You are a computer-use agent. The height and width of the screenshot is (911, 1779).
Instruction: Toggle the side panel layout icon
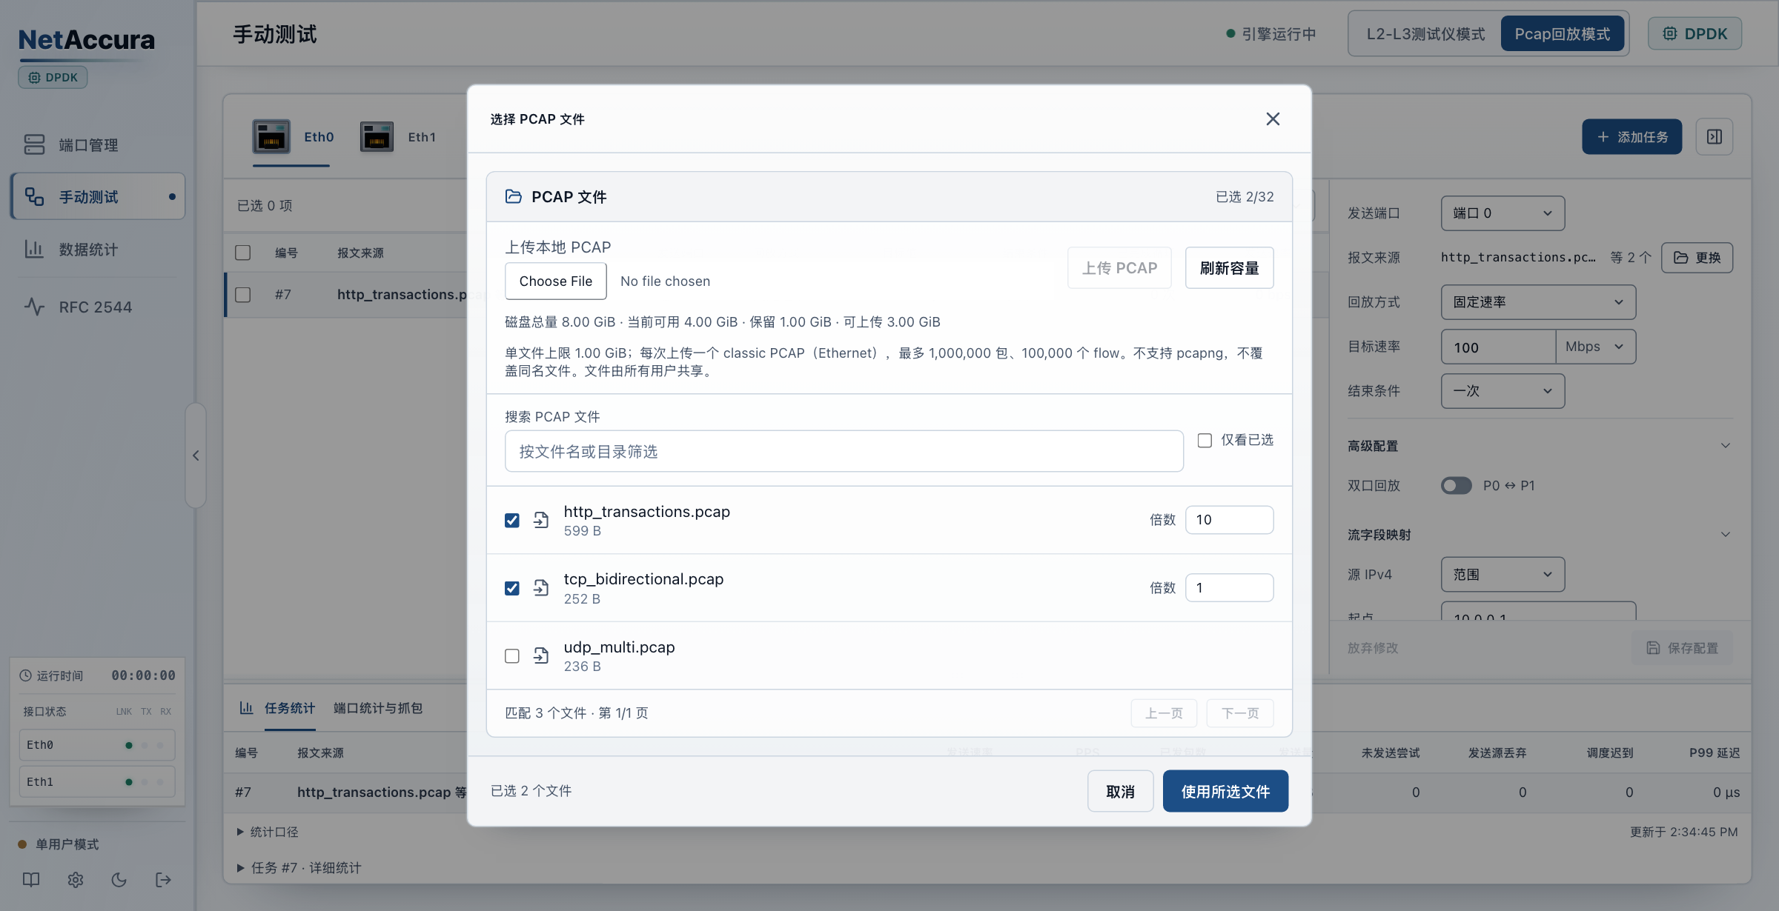click(x=1715, y=137)
